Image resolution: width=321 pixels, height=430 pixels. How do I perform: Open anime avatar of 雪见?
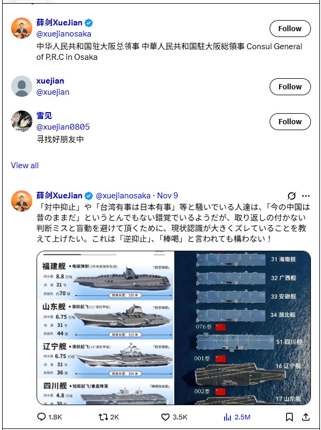click(22, 121)
